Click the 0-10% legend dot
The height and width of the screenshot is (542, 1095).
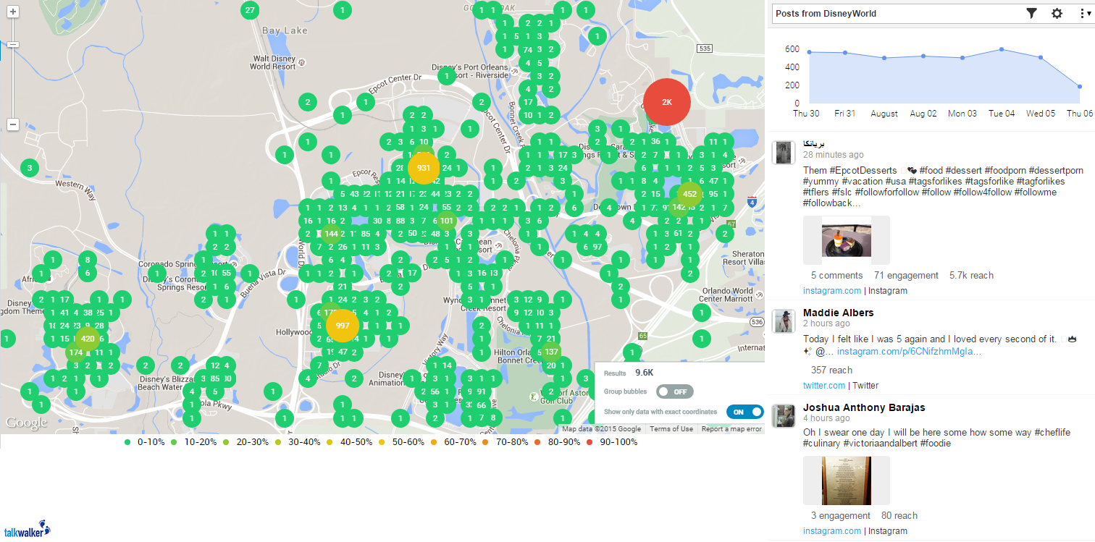click(127, 441)
